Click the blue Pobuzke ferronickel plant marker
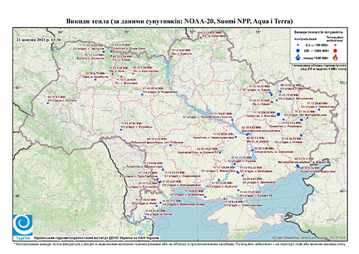 pos(171,145)
